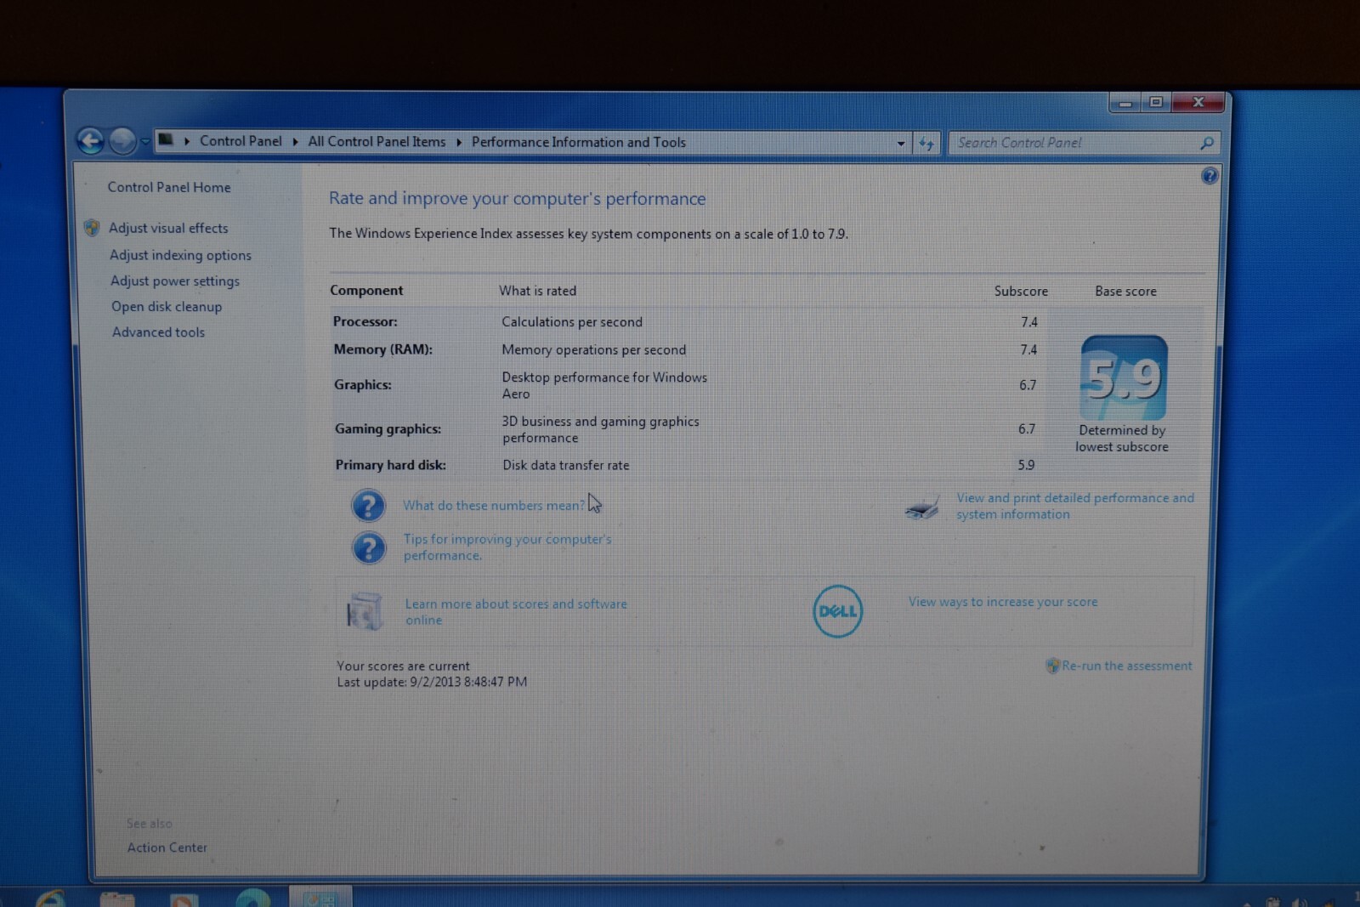The height and width of the screenshot is (907, 1360).
Task: Re-run the assessment
Action: [x=1127, y=666]
